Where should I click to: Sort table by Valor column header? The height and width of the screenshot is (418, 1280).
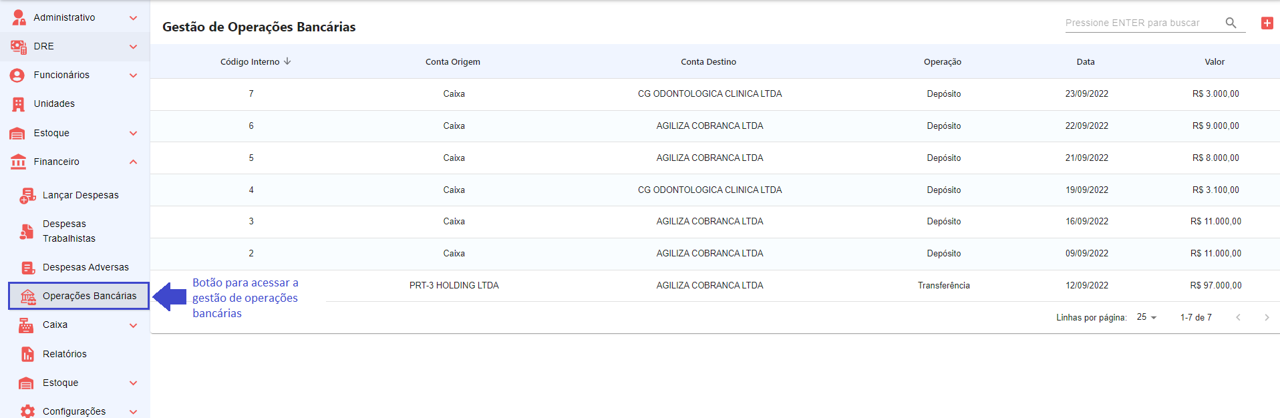pyautogui.click(x=1214, y=61)
